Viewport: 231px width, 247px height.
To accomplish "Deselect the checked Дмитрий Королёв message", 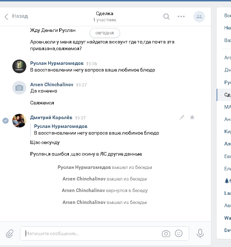I will pyautogui.click(x=6, y=121).
